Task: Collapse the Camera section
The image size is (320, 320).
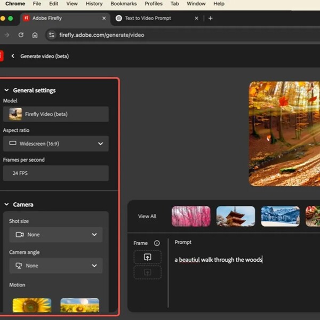Action: point(6,204)
